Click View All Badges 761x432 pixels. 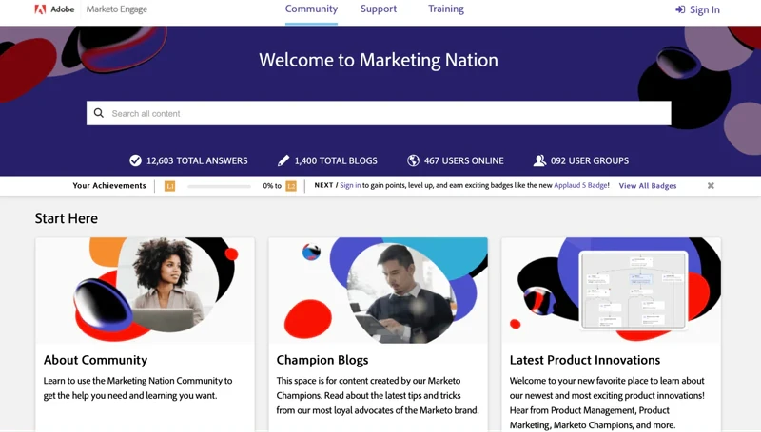tap(648, 185)
